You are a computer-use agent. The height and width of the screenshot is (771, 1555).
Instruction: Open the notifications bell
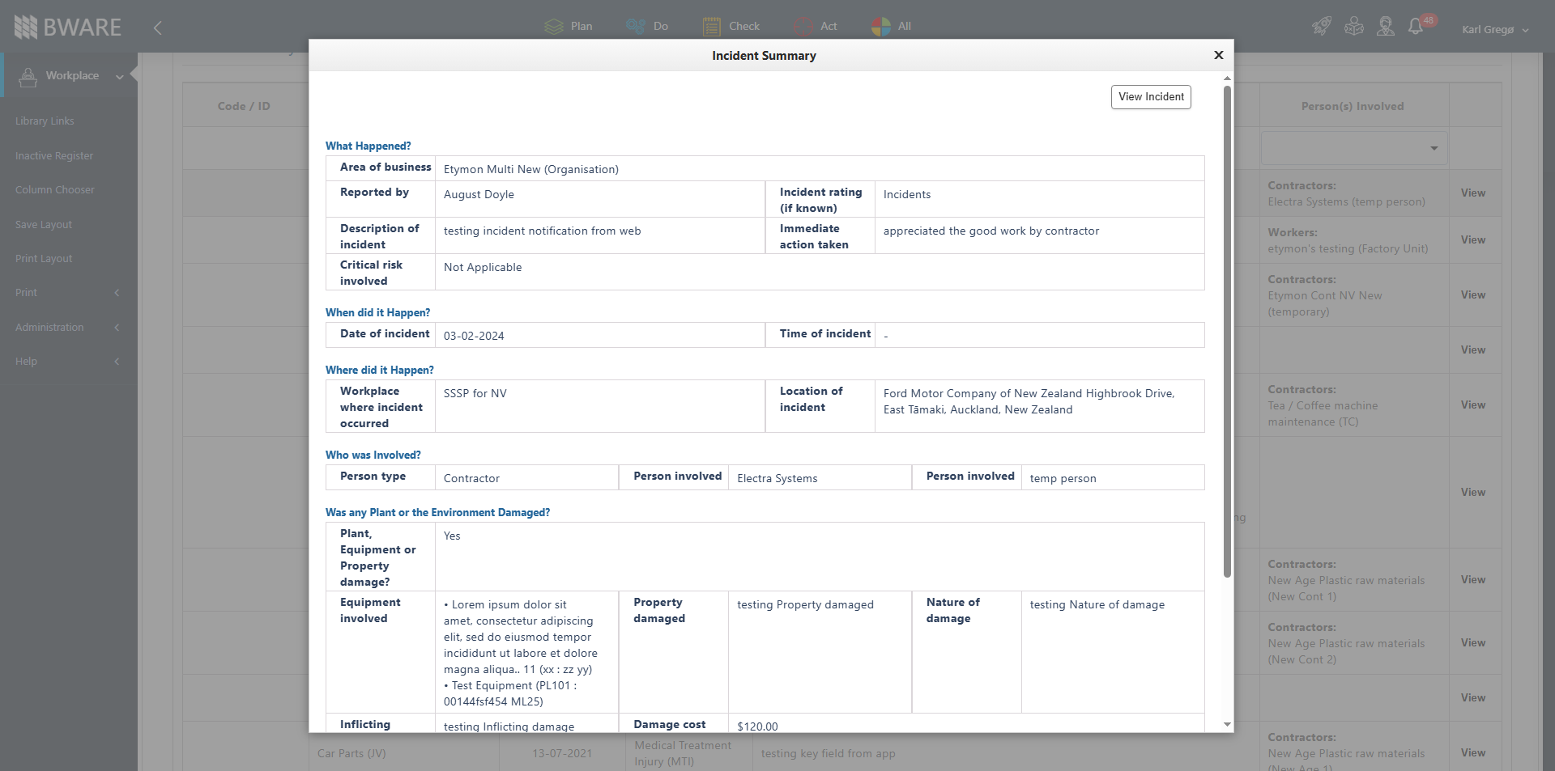pos(1416,27)
